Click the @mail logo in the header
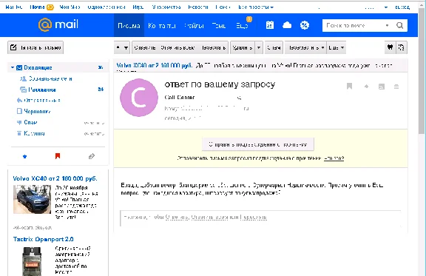This screenshot has width=426, height=276. pyautogui.click(x=58, y=24)
